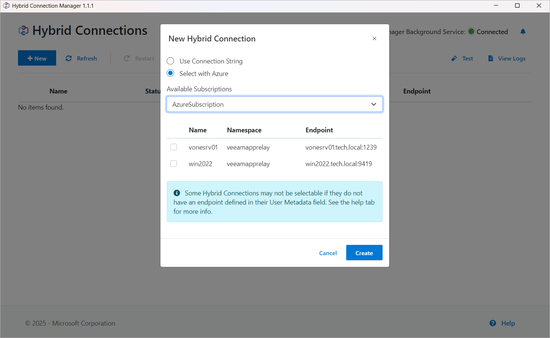Tick the win2022 connection checkbox
The height and width of the screenshot is (338, 550).
click(x=174, y=164)
